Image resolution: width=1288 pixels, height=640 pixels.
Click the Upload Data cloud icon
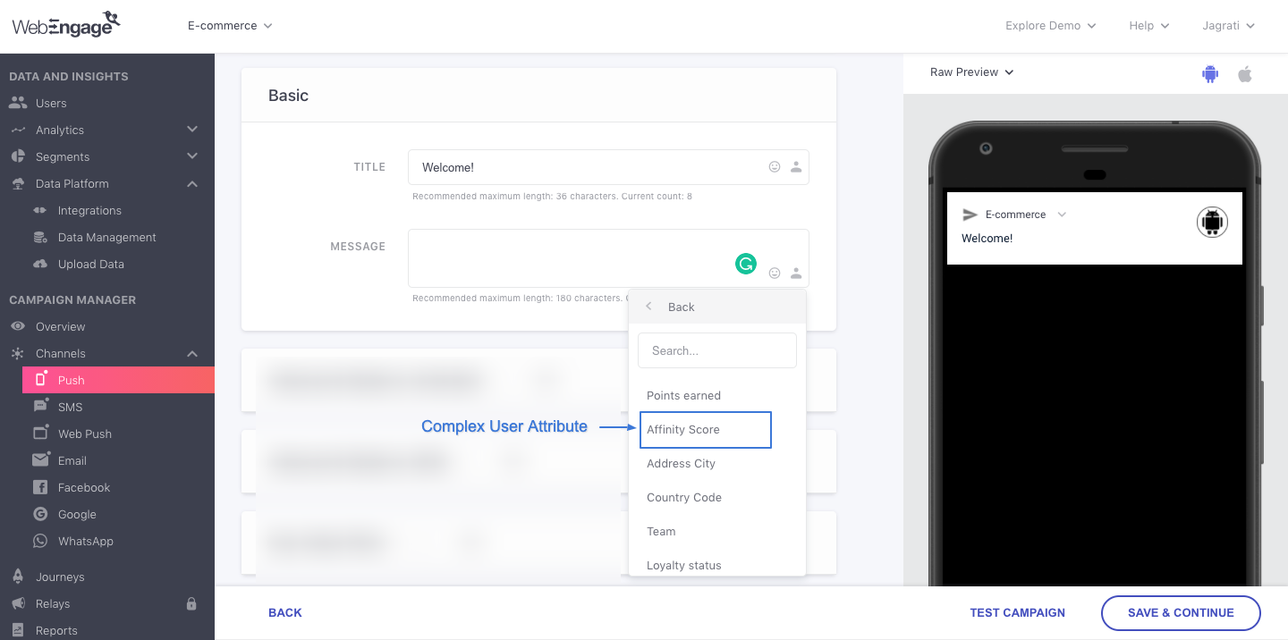(x=40, y=264)
